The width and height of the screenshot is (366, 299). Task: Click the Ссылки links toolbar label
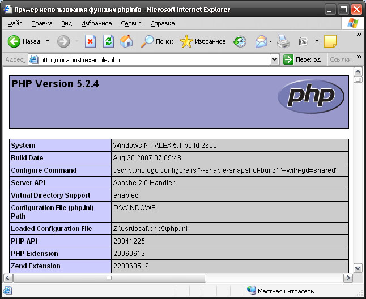[x=341, y=59]
